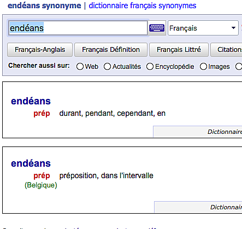
Task: Open the Français Littré dictionary
Action: (179, 50)
